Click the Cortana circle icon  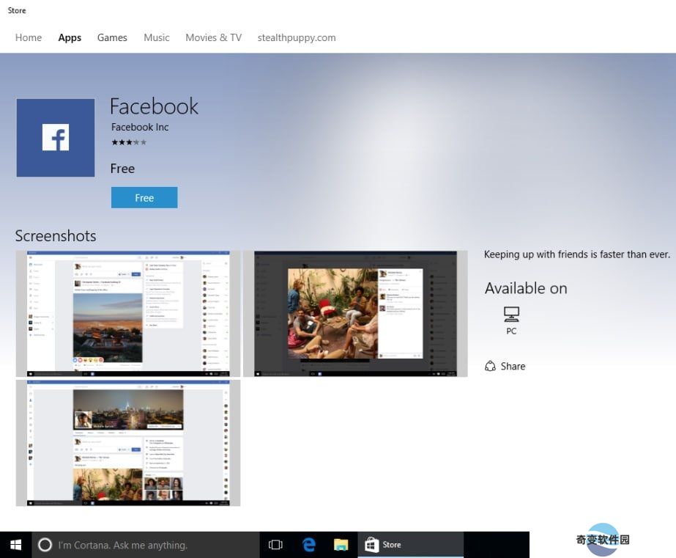click(45, 545)
